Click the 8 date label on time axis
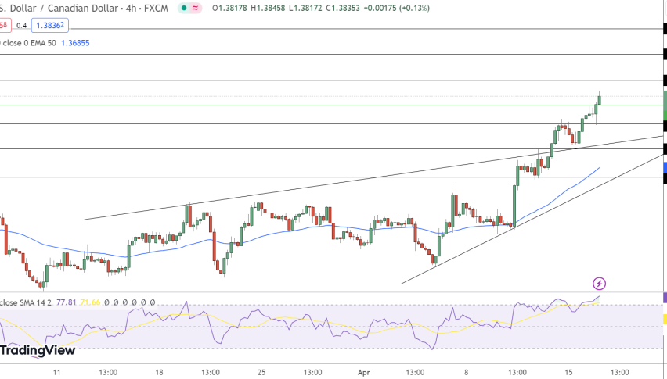 click(x=467, y=372)
